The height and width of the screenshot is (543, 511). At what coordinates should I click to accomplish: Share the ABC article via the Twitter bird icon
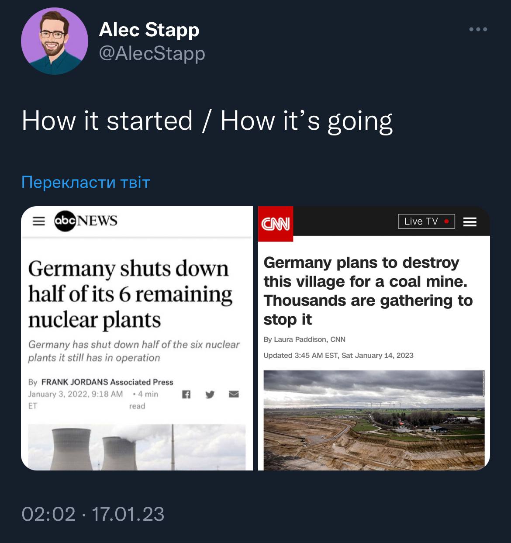click(210, 394)
